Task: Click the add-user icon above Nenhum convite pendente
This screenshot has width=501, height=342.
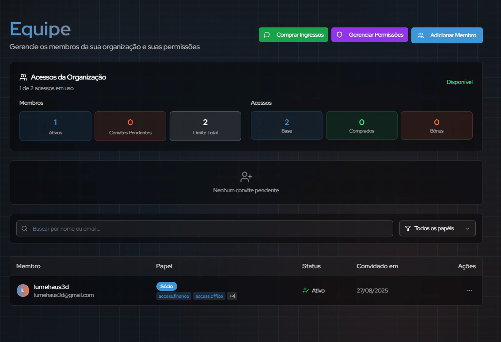Action: pos(246,177)
